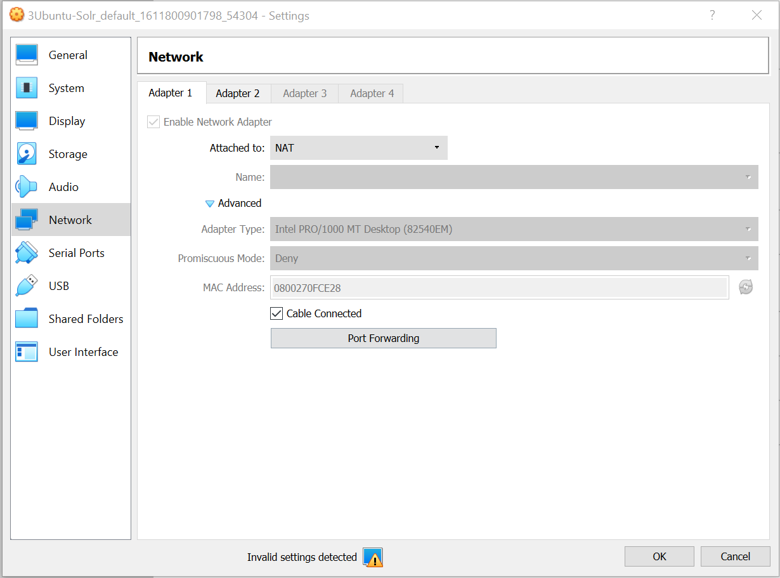Select the User Interface settings item

click(26, 351)
